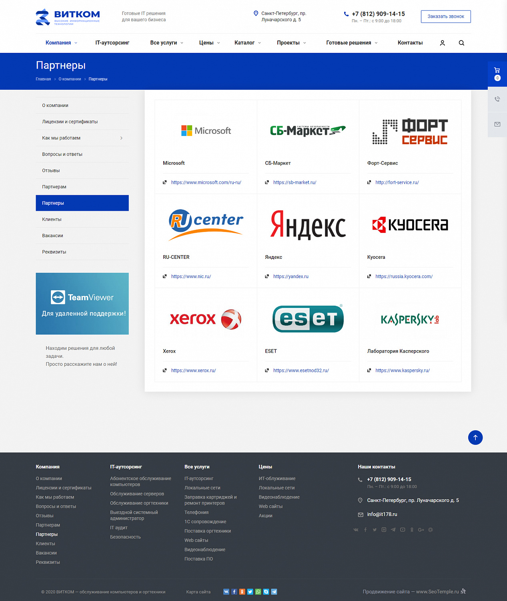The width and height of the screenshot is (507, 601).
Task: Share via colored VK button at bottom
Action: point(226,592)
